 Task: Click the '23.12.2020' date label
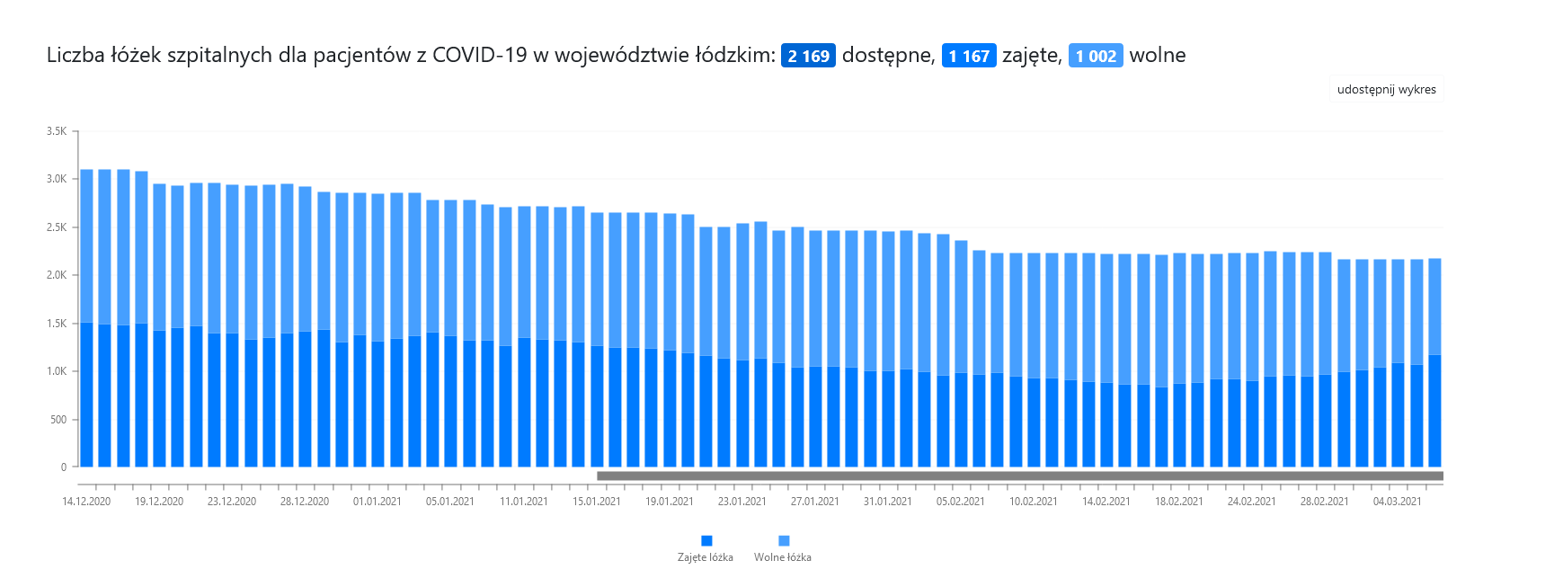click(232, 502)
